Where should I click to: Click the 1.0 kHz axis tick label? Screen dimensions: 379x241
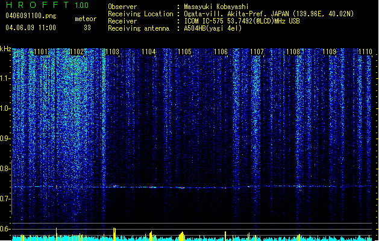tap(5, 109)
